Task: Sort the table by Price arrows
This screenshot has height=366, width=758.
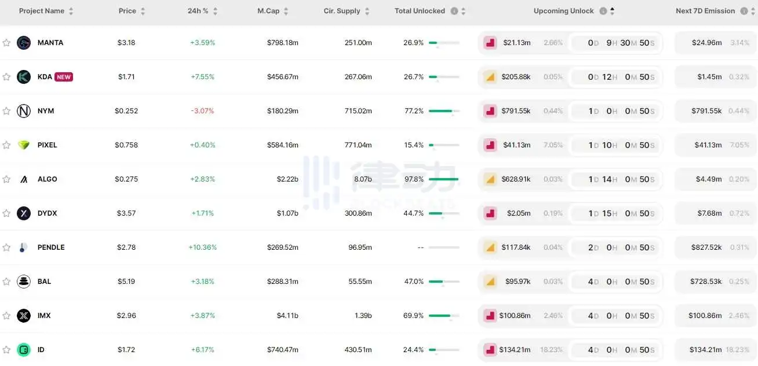Action: coord(143,12)
